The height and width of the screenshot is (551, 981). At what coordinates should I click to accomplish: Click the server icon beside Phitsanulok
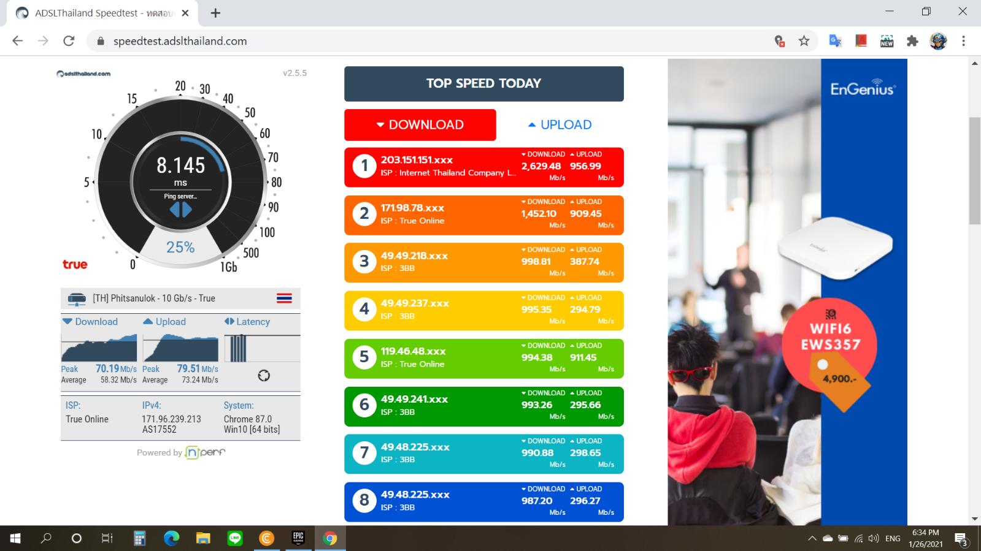tap(77, 298)
